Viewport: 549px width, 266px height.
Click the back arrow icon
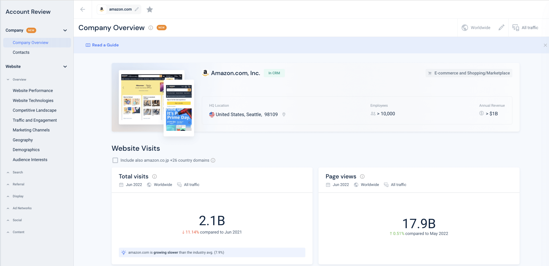[83, 9]
